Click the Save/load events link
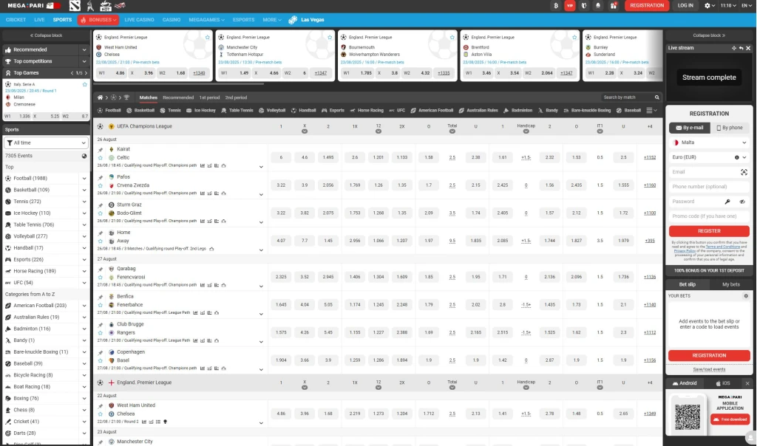 (709, 369)
